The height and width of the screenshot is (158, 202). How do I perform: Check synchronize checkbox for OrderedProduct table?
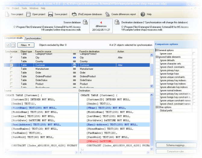(x=11, y=76)
